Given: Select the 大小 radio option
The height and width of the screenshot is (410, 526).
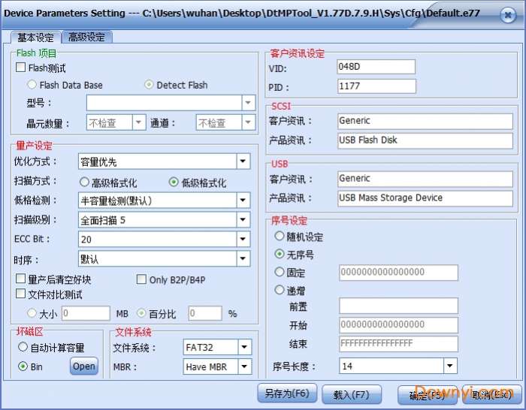Looking at the screenshot, I should 32,313.
